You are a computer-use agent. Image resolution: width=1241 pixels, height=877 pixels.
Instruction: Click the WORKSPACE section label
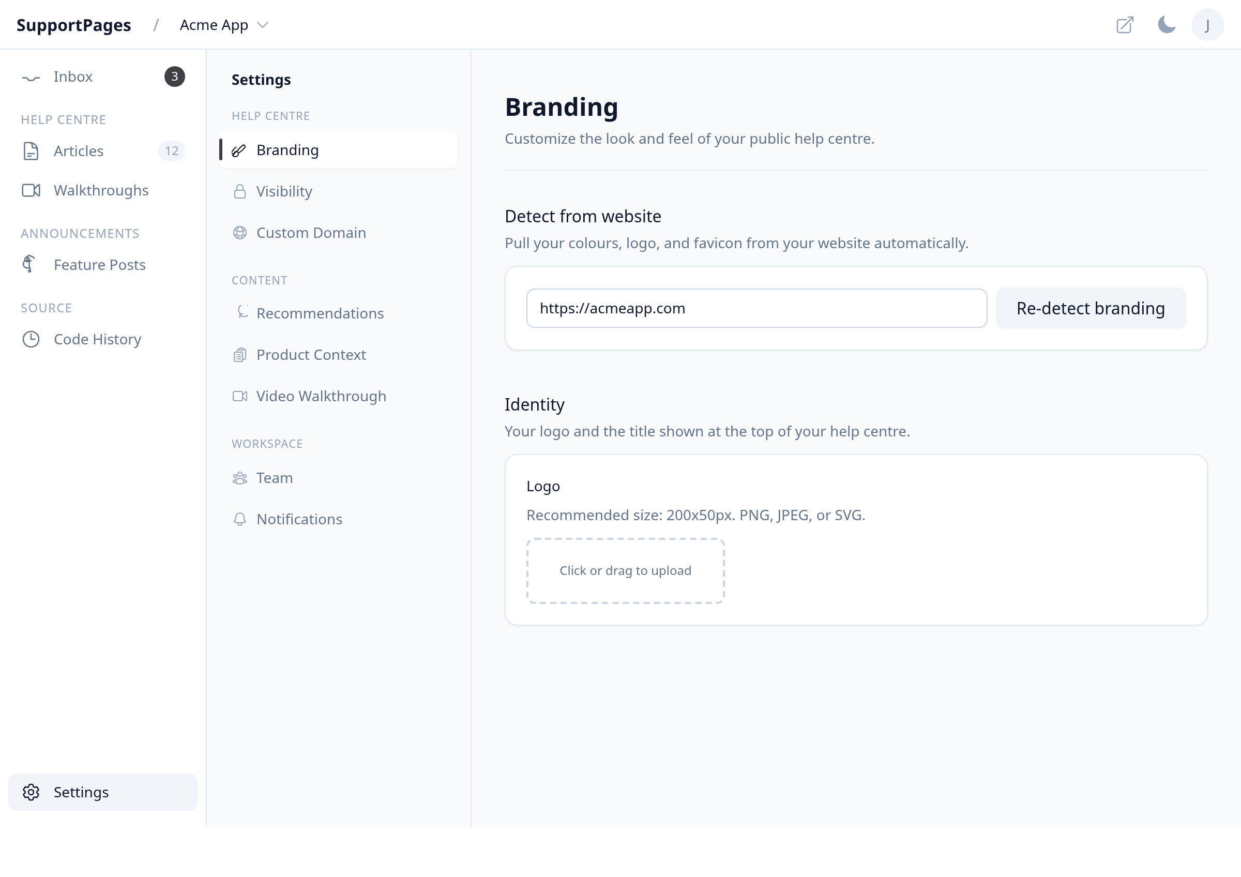point(267,444)
